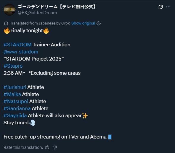The image size is (175, 153).
Task: Open the #Sayaiida hashtag
Action: pyautogui.click(x=15, y=115)
